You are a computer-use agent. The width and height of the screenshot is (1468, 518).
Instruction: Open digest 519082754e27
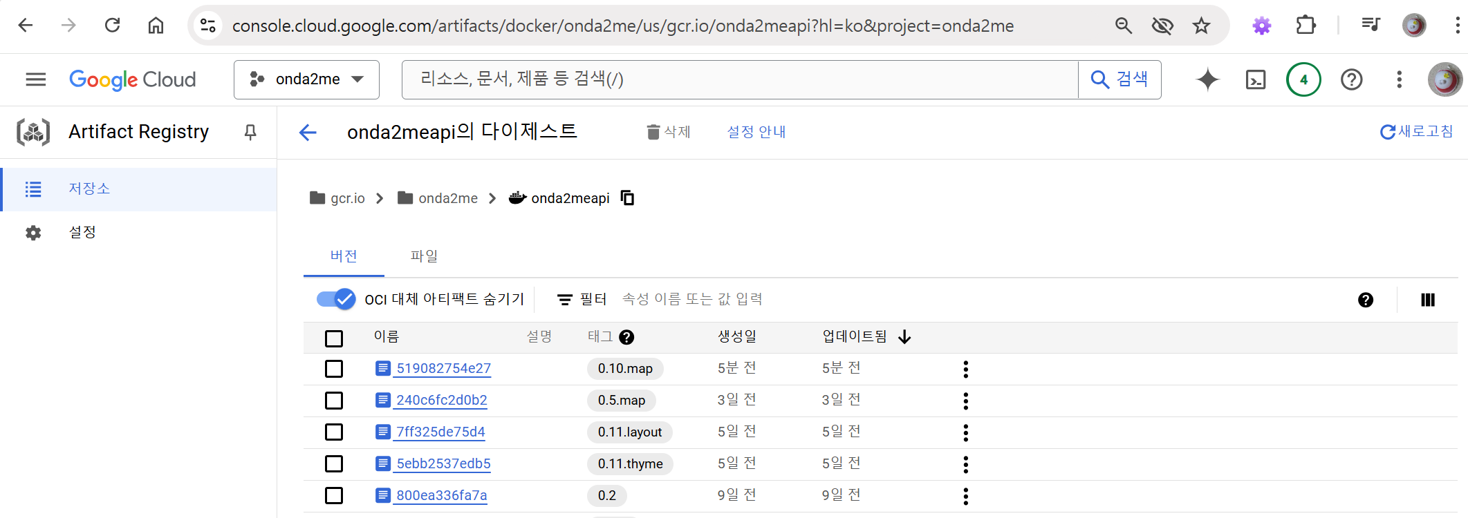443,368
